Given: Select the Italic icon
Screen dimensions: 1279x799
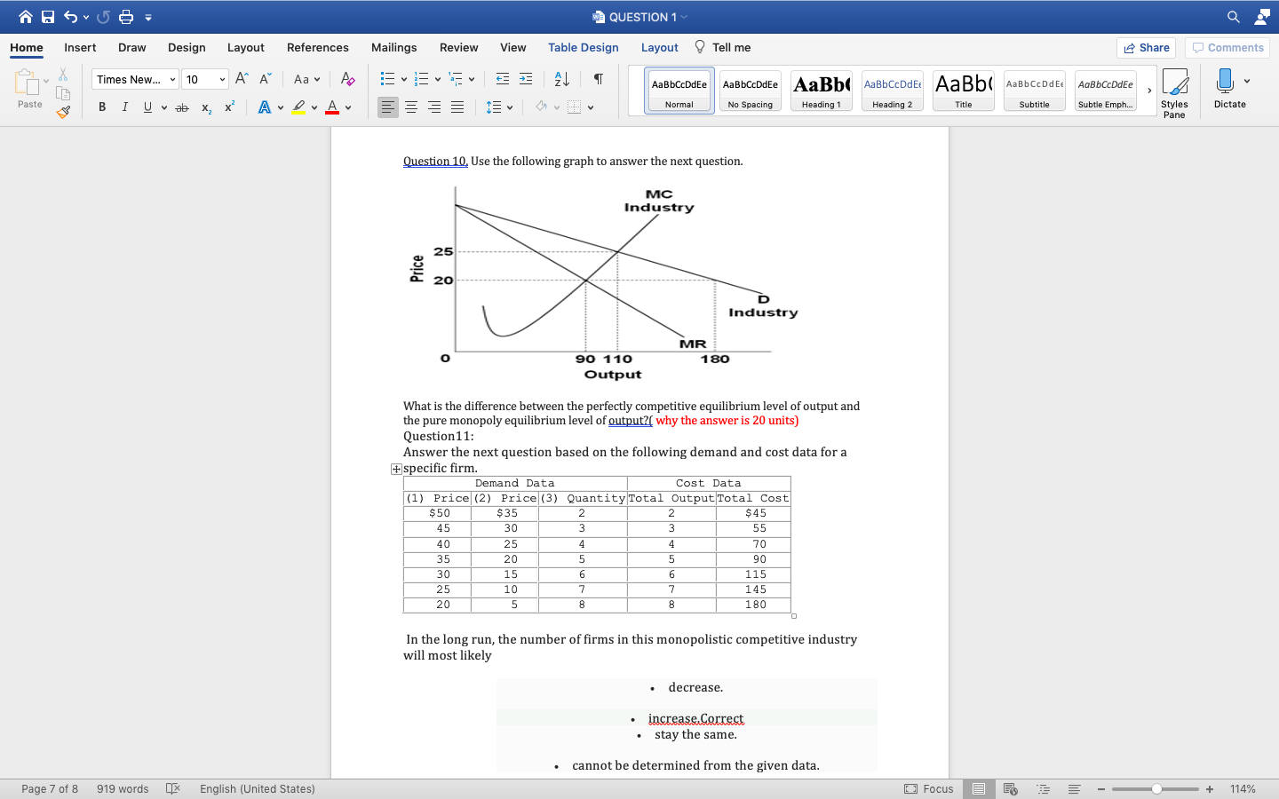Looking at the screenshot, I should [124, 107].
